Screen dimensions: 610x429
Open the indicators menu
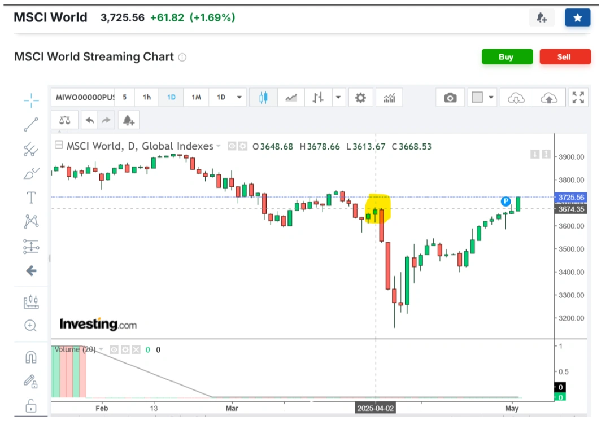pos(389,98)
